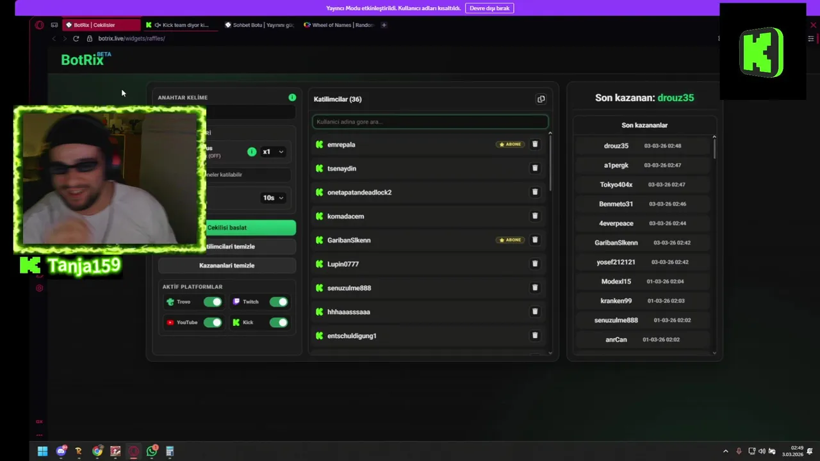Open WhatsApp from the taskbar
Image resolution: width=820 pixels, height=461 pixels.
(152, 451)
